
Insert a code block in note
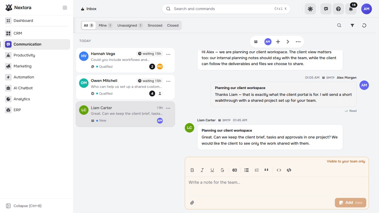point(289,170)
